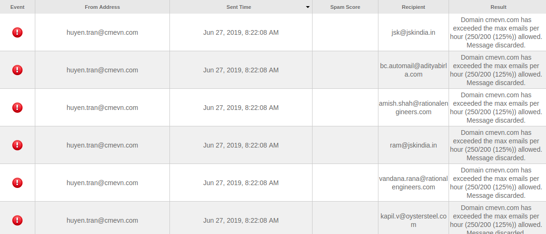Click the error icon for amish.shah row
This screenshot has width=546, height=234.
pos(17,108)
